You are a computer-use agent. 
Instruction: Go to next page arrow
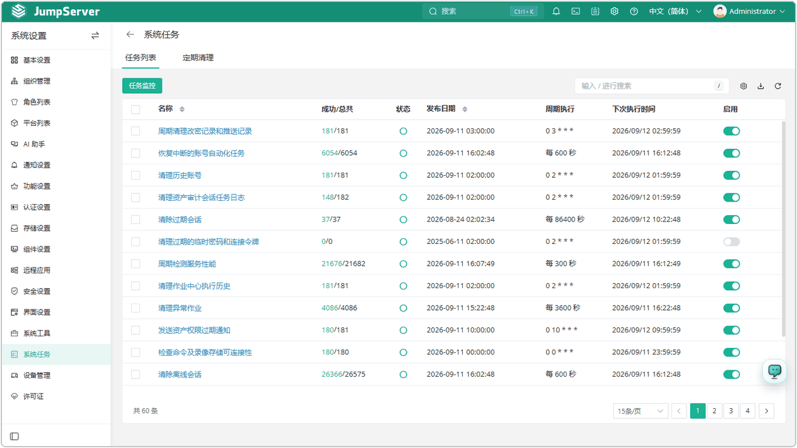click(x=766, y=411)
